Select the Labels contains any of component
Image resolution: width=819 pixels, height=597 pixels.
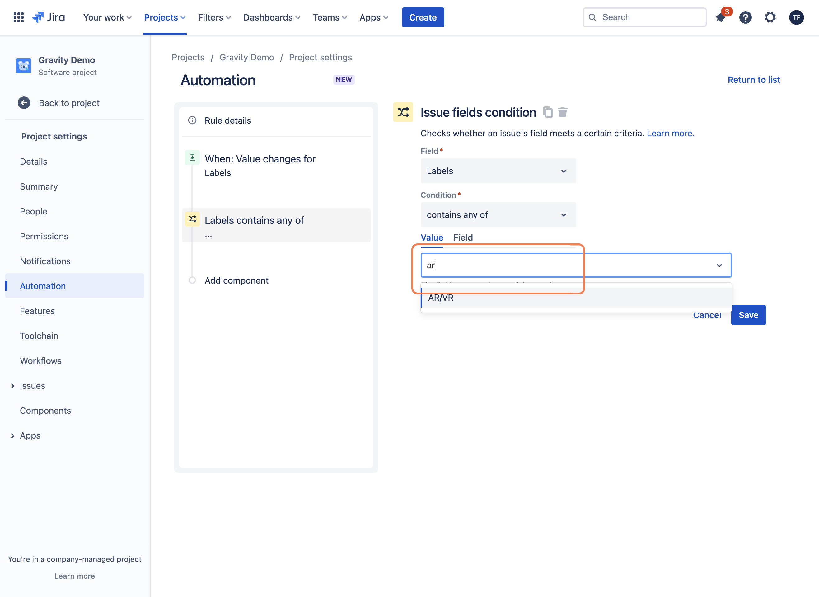point(276,225)
